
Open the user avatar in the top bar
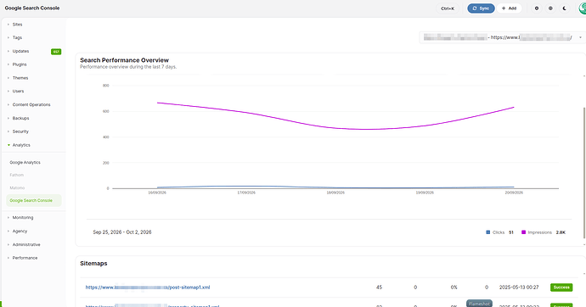(583, 8)
